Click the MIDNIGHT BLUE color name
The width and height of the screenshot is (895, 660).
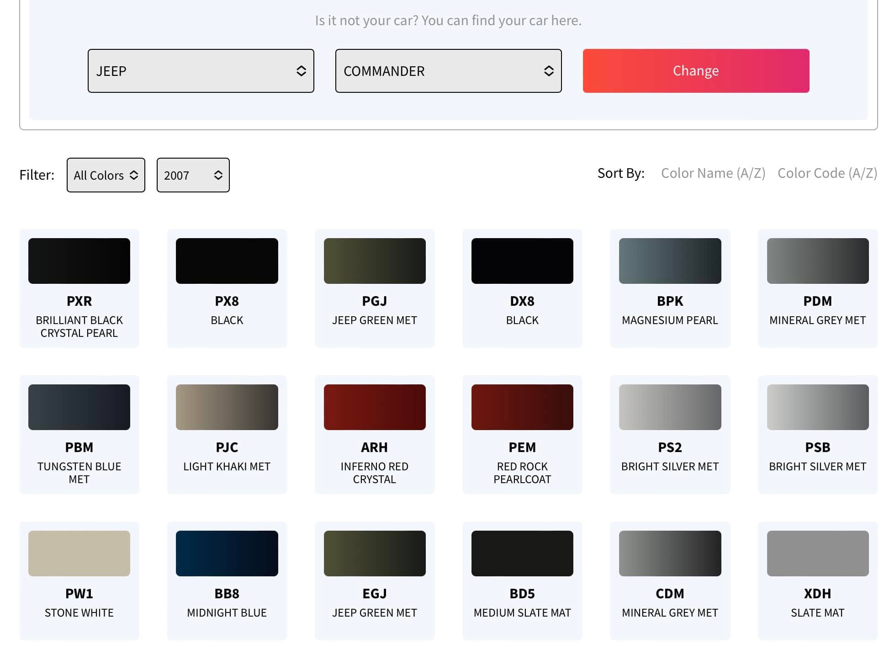click(x=227, y=613)
